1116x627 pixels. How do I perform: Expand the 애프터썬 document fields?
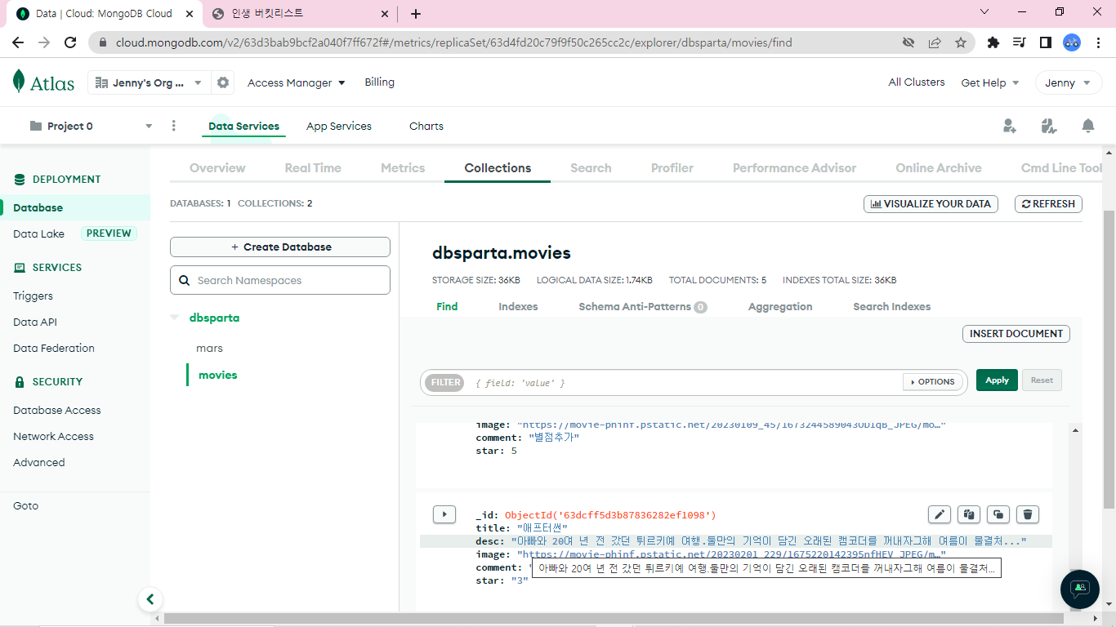pos(444,514)
